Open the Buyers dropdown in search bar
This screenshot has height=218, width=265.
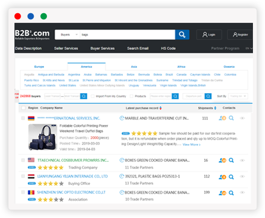tap(67, 35)
